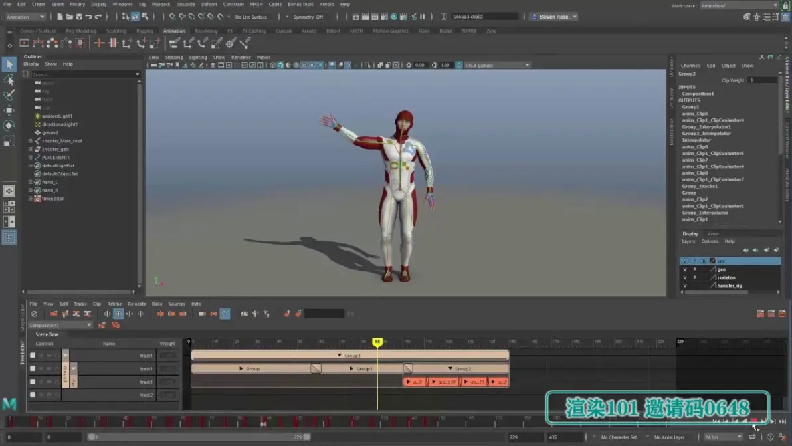
Task: Open the Deform menu
Action: 209,4
